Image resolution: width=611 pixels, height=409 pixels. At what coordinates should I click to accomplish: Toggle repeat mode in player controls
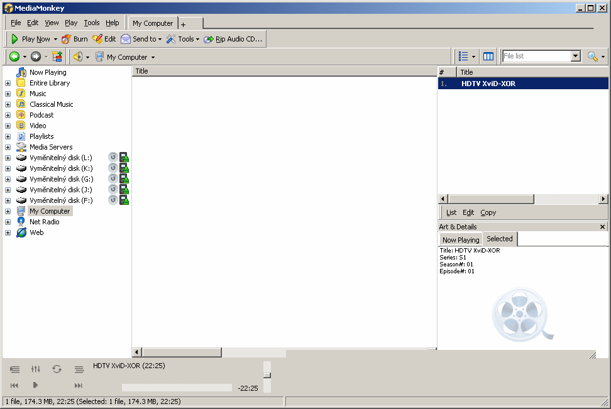coord(57,369)
